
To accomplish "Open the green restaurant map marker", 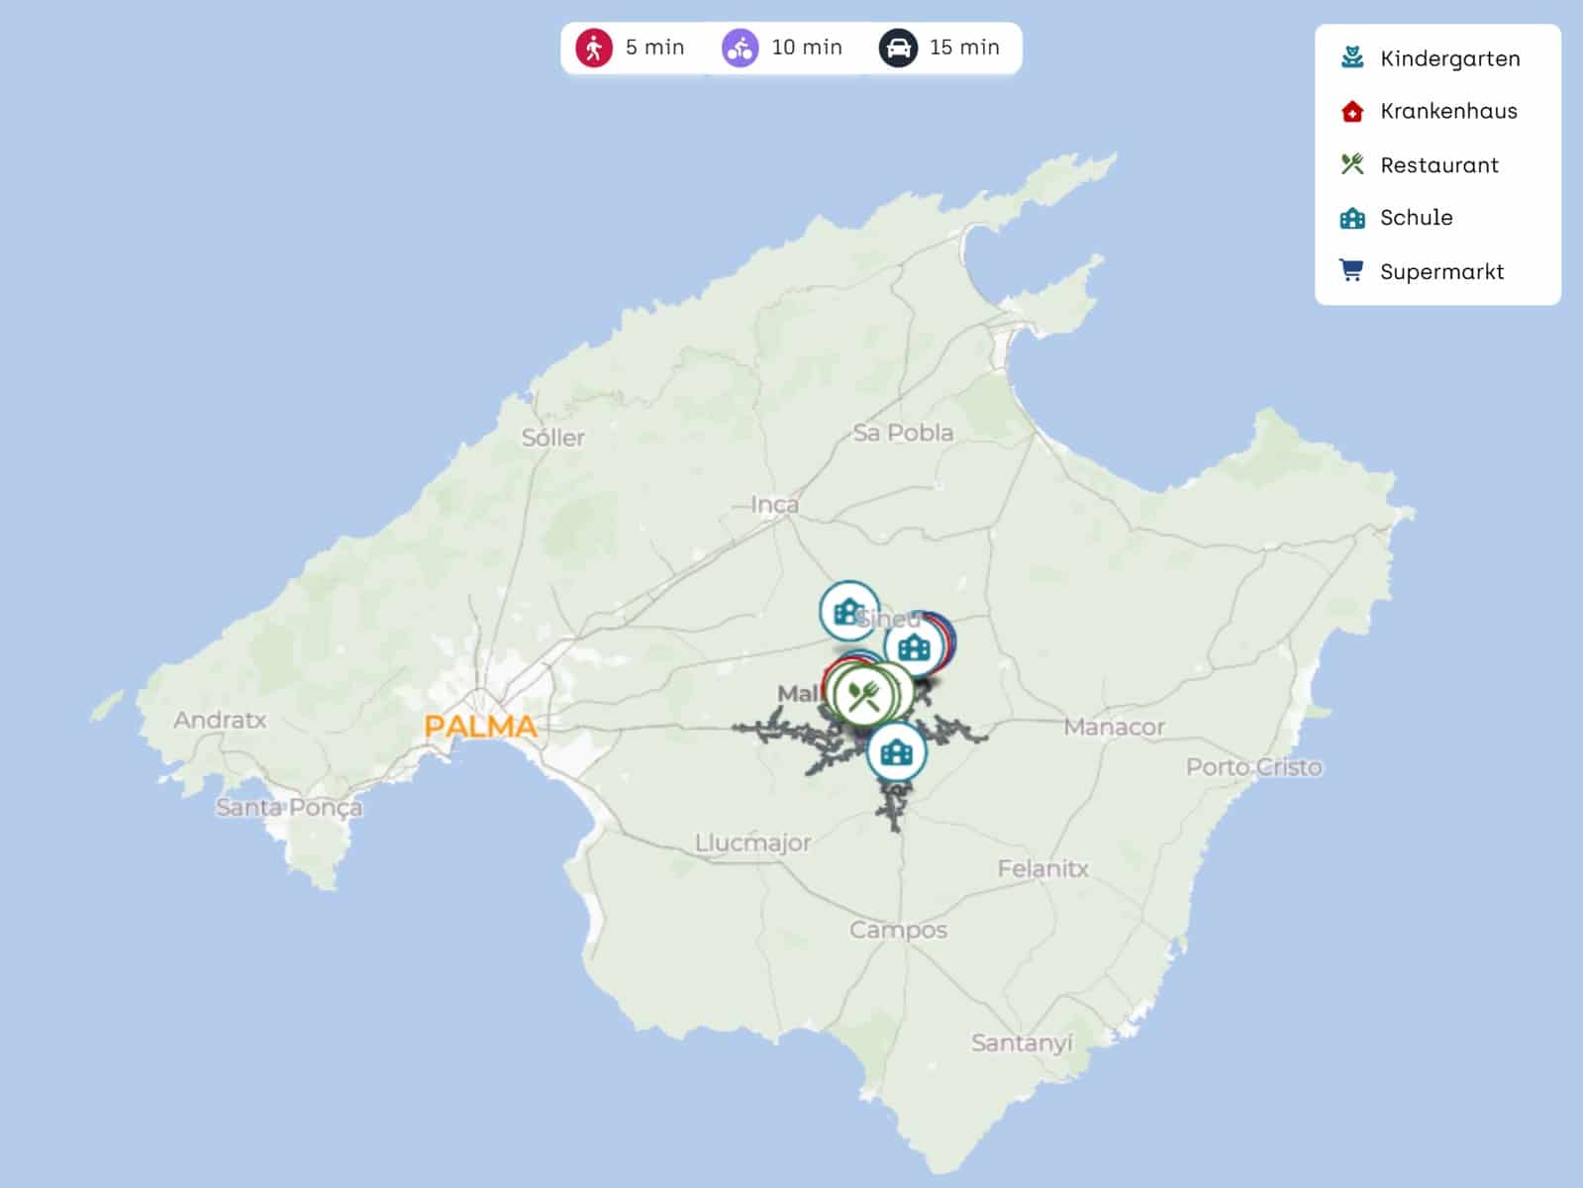I will [863, 696].
